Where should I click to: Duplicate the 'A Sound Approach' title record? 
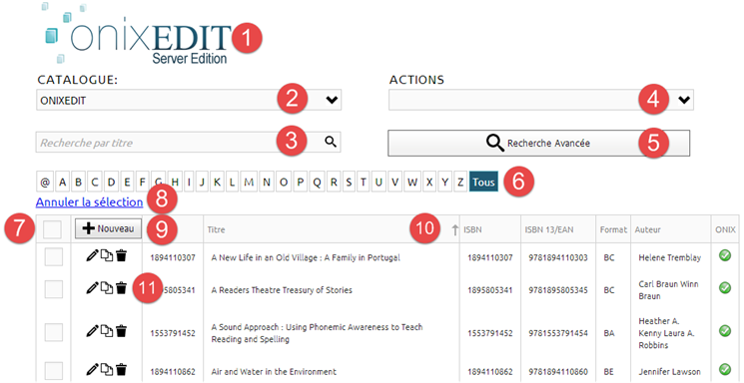point(107,331)
